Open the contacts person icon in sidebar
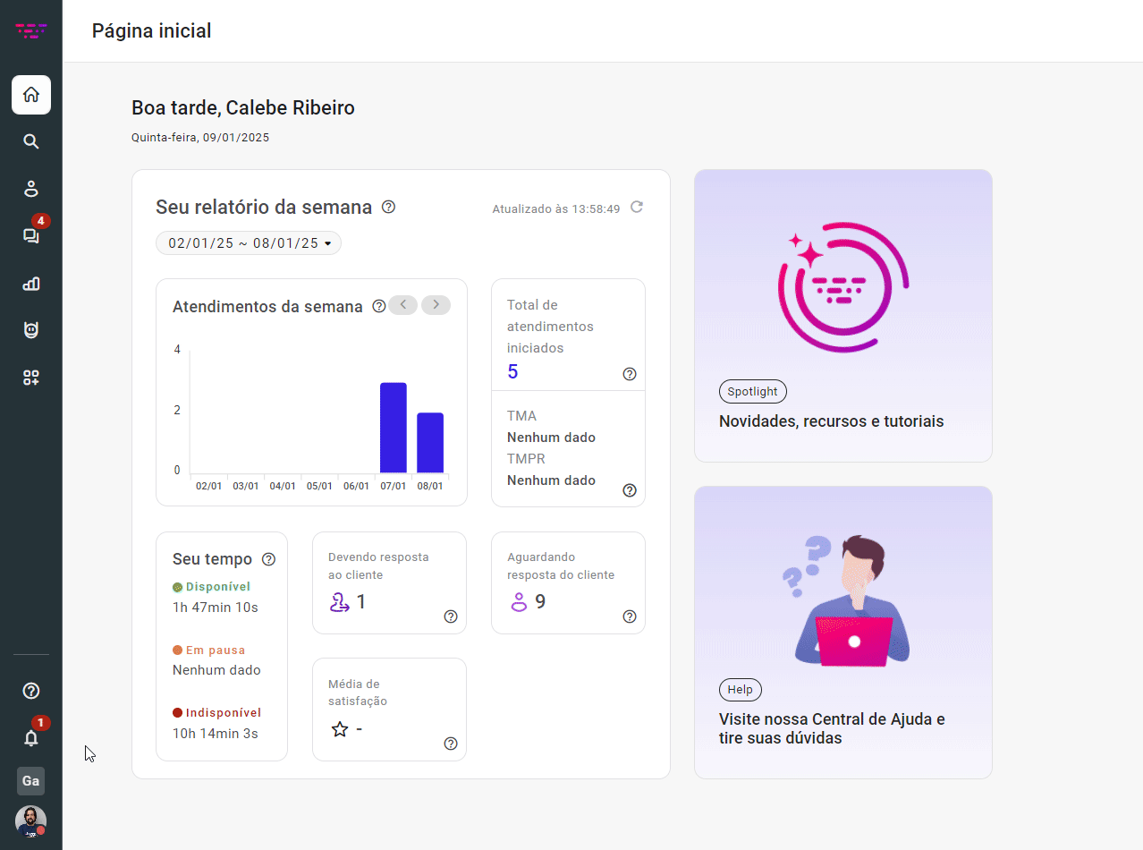 tap(31, 189)
